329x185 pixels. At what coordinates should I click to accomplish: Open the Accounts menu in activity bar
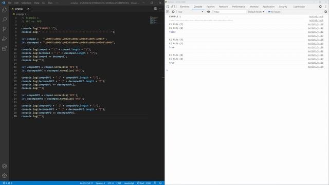(5, 166)
